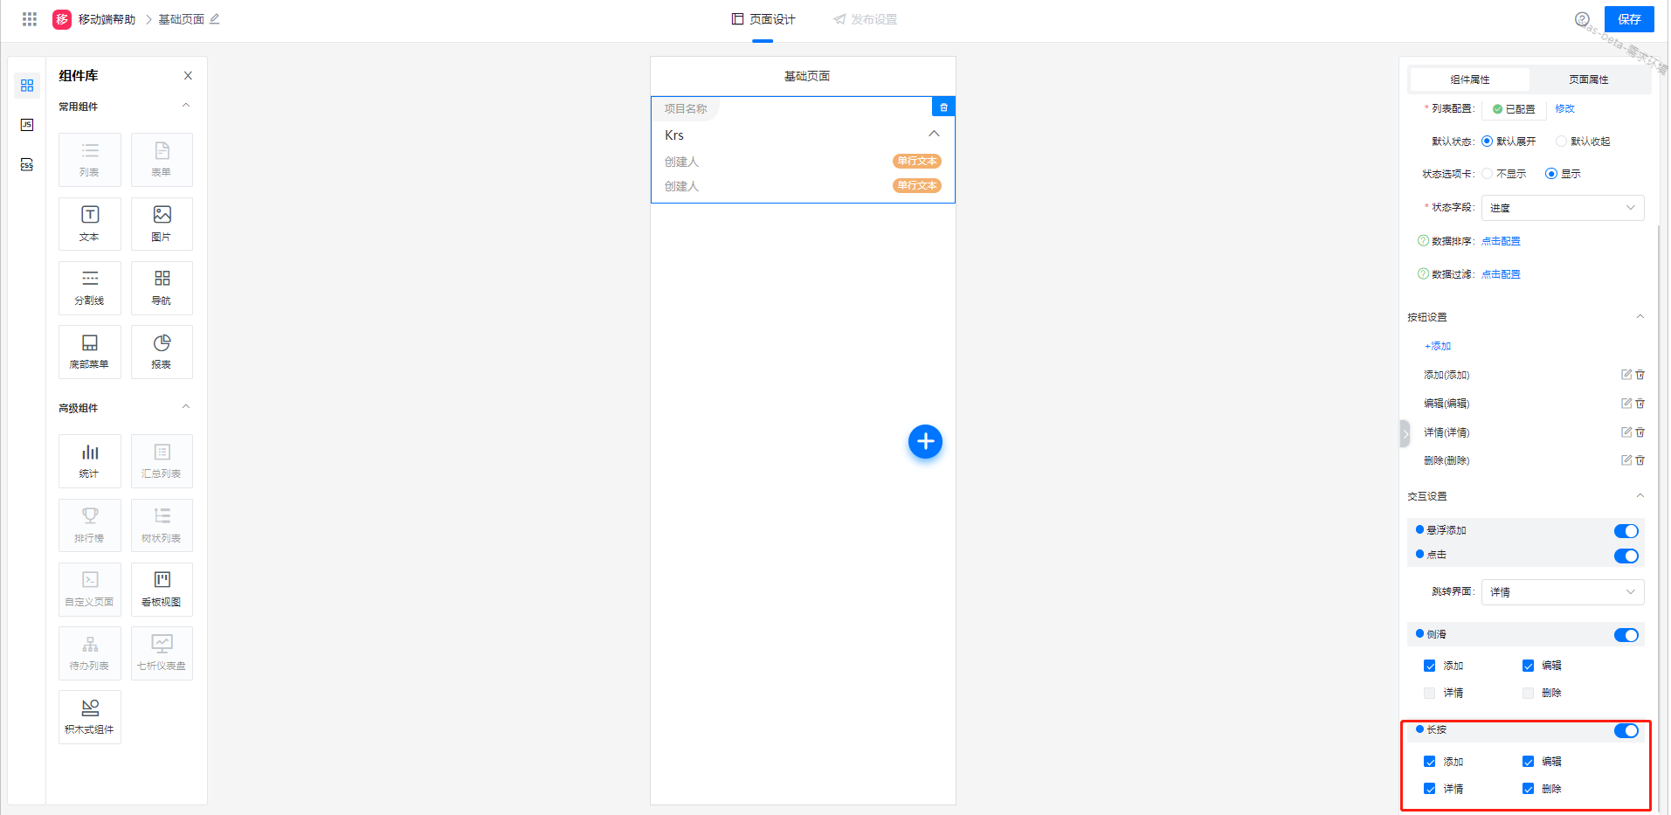This screenshot has width=1671, height=815.
Task: Pick the 表单 form component
Action: pos(162,160)
